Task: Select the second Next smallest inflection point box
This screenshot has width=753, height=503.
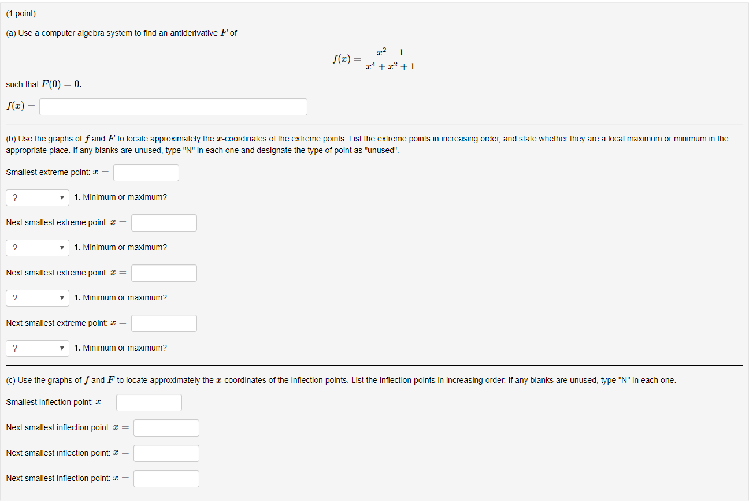Action: point(166,453)
